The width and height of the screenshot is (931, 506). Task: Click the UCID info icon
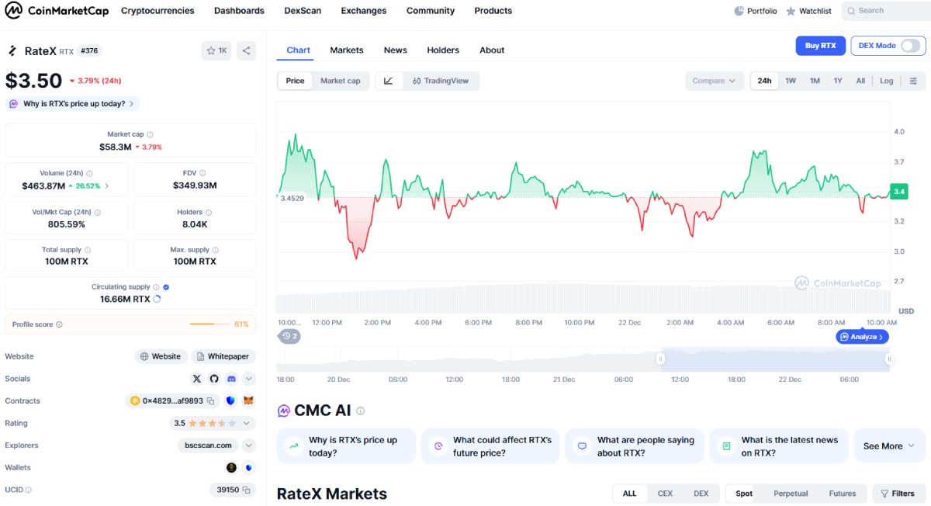tap(29, 490)
